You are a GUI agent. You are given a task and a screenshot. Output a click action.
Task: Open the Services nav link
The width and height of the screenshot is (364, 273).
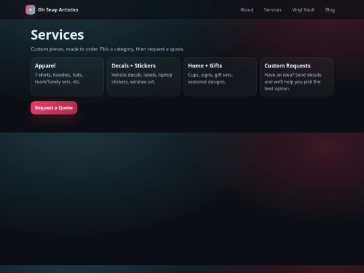coord(273,9)
